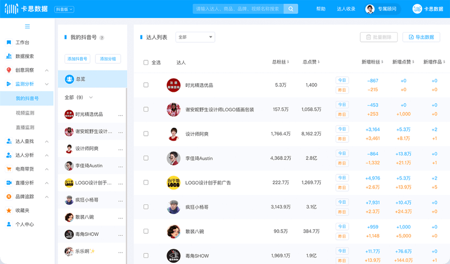
Task: Open more options for 乐乐啊 in sidebar list
Action: tap(120, 252)
